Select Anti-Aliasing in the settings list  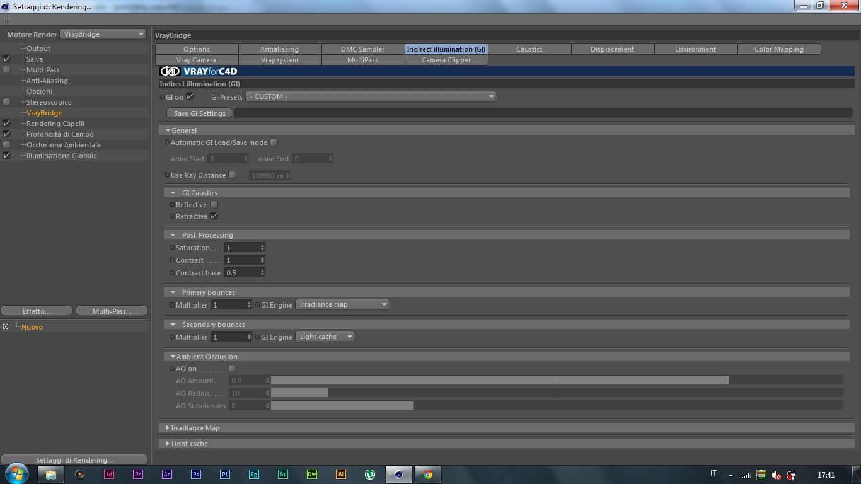pyautogui.click(x=47, y=81)
